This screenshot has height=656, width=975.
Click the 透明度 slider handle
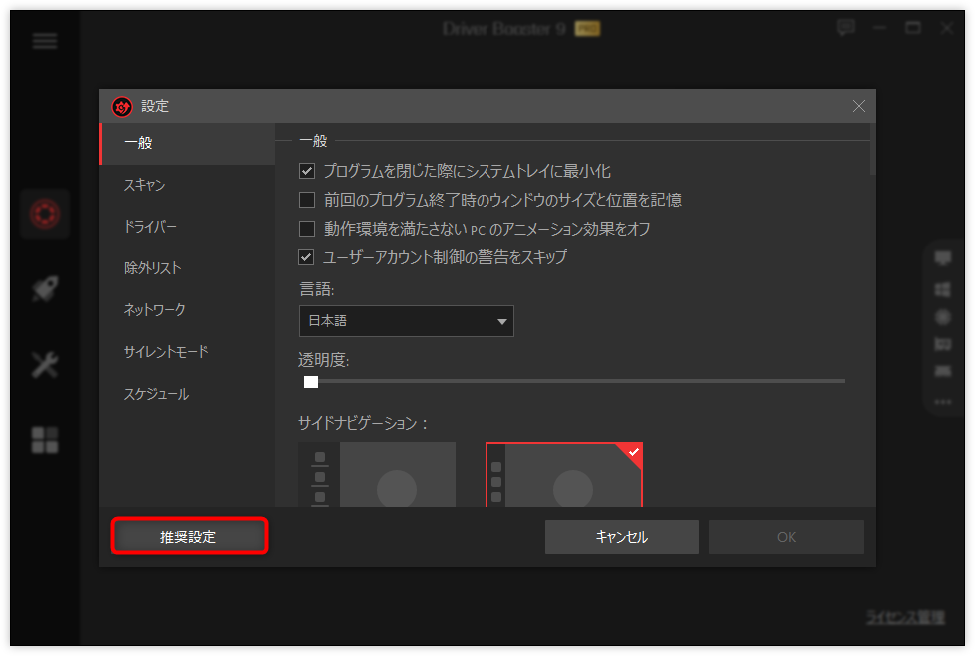coord(311,382)
